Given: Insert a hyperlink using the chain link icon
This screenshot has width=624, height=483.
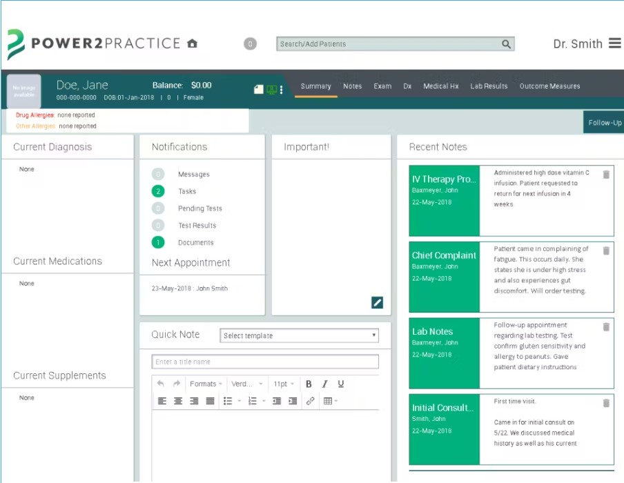Looking at the screenshot, I should 310,401.
